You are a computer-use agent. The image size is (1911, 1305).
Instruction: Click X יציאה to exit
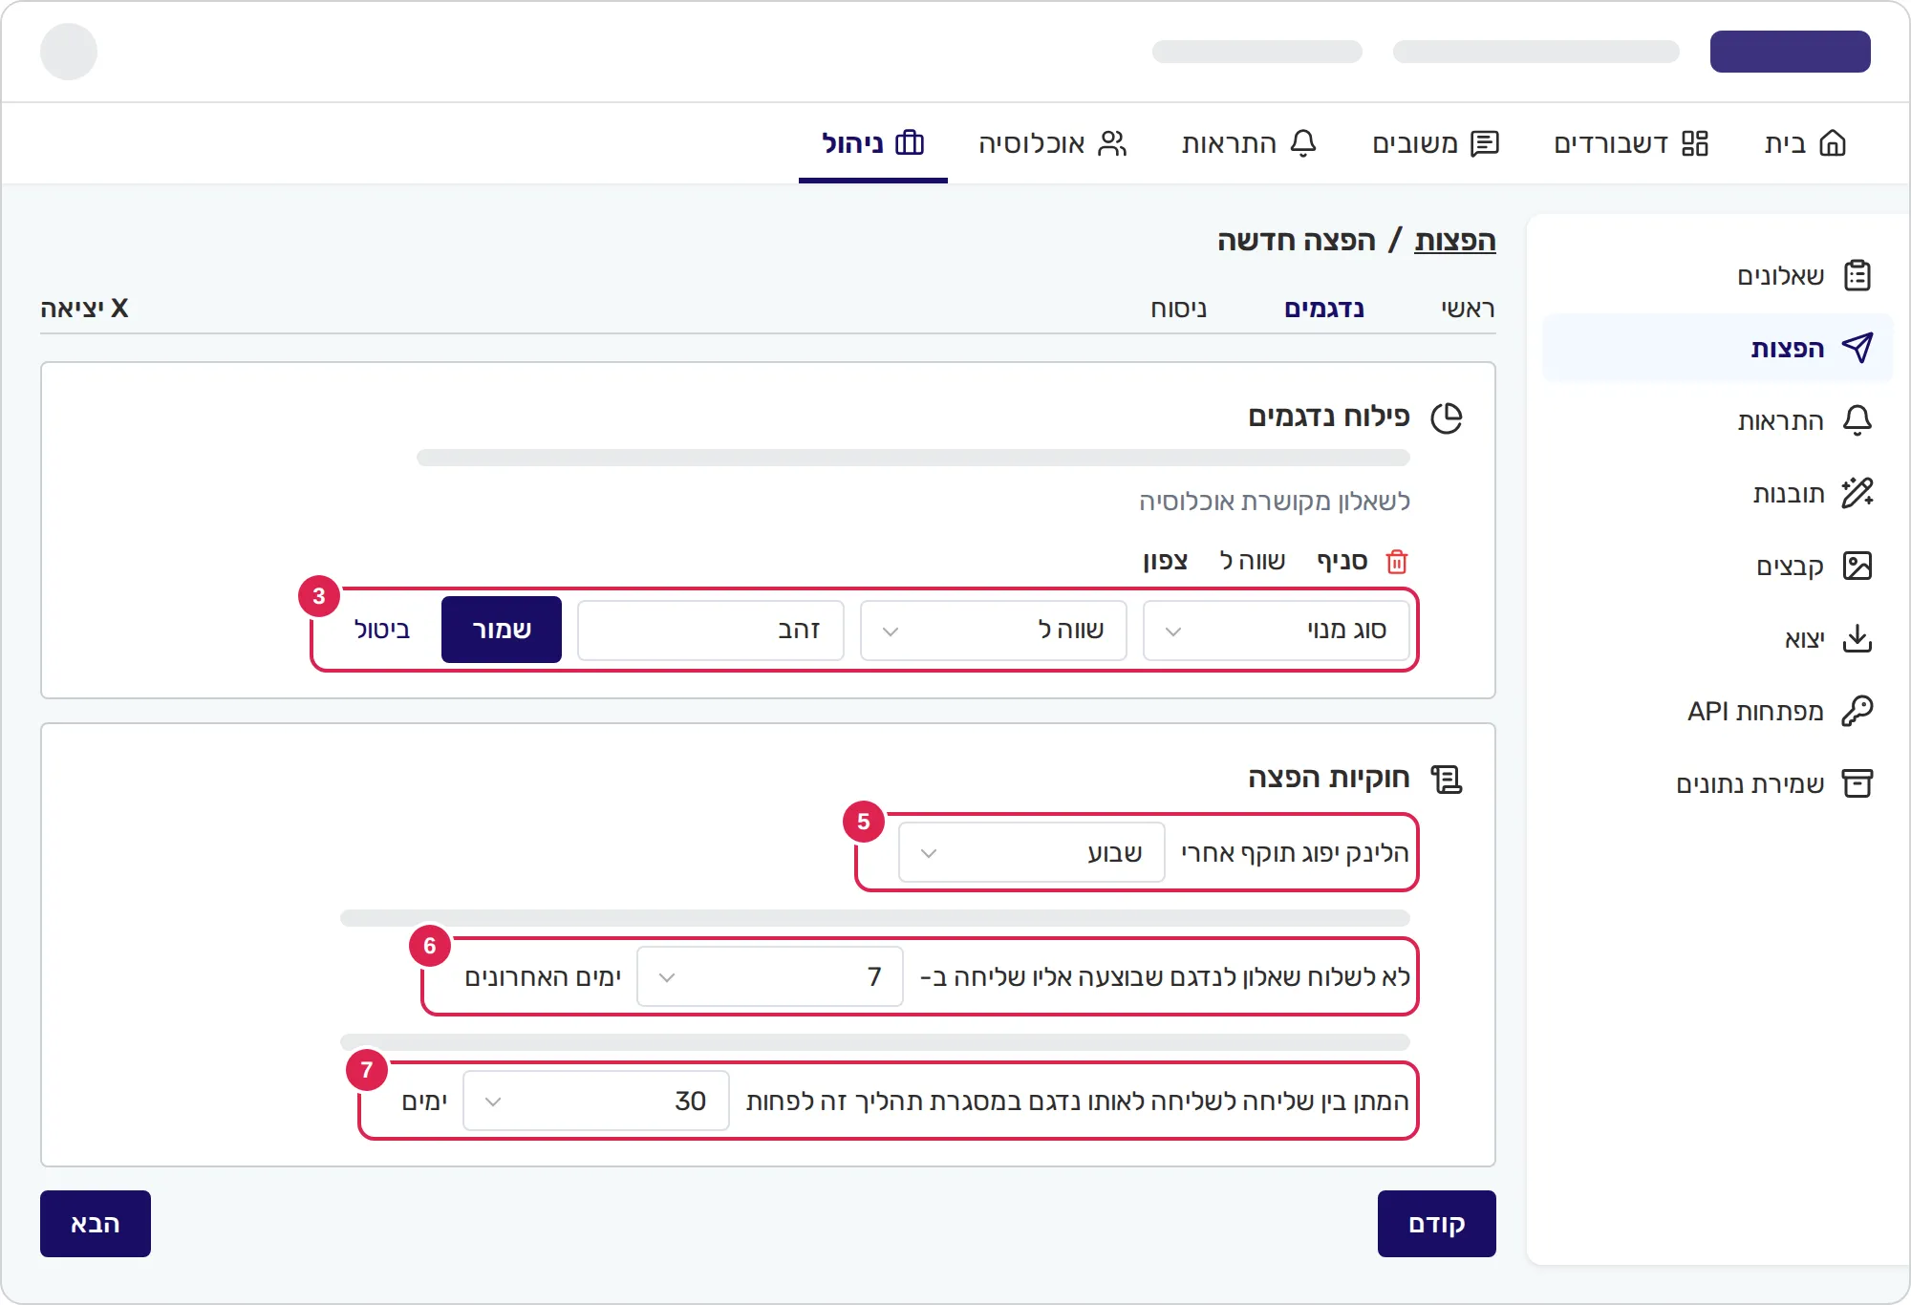[84, 308]
